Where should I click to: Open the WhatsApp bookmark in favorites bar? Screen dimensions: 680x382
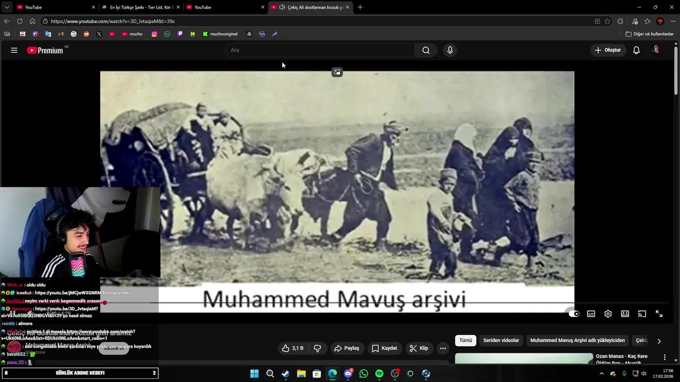click(167, 34)
